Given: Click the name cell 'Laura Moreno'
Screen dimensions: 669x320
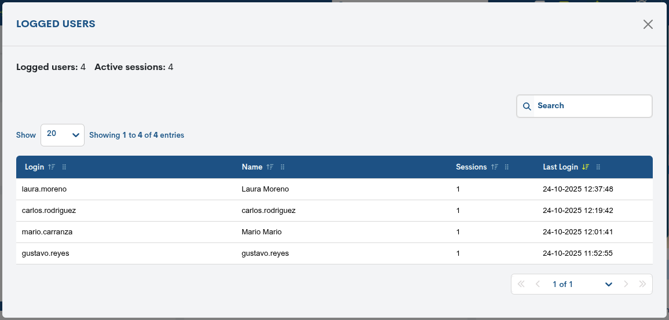Looking at the screenshot, I should click(x=265, y=189).
